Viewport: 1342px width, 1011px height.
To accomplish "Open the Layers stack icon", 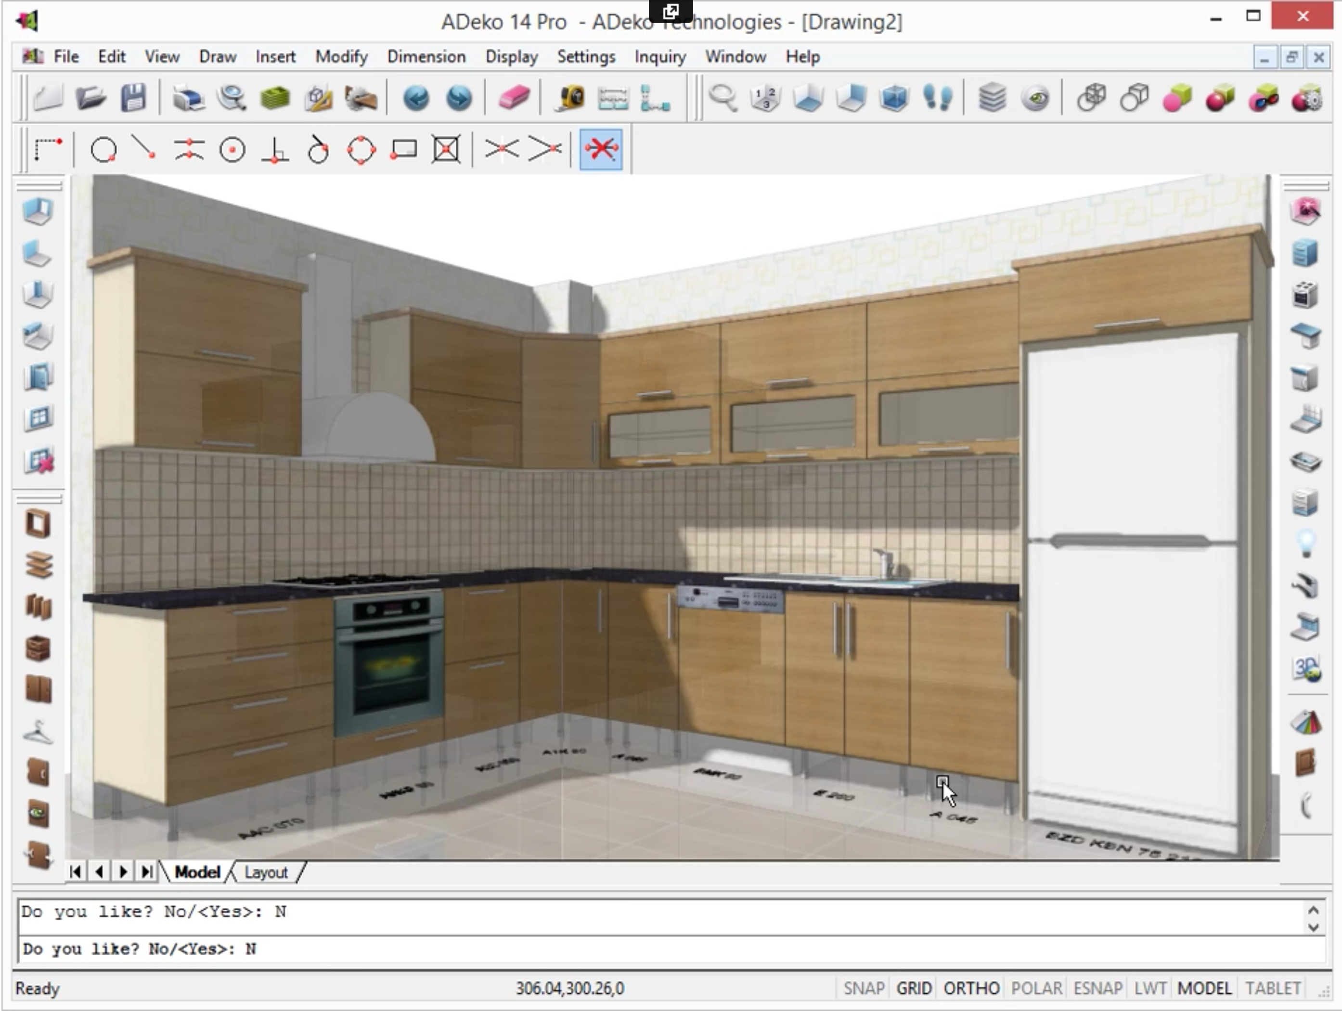I will (993, 97).
